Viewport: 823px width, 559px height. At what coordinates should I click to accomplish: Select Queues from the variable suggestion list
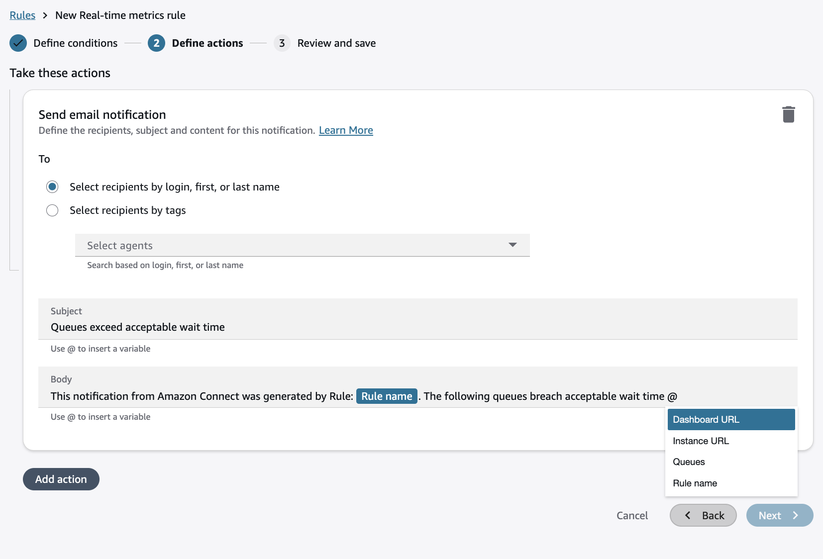point(689,462)
